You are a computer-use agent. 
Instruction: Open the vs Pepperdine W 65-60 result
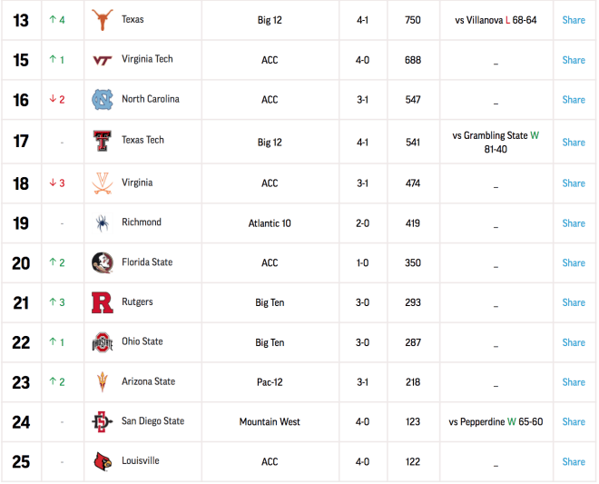pyautogui.click(x=496, y=421)
